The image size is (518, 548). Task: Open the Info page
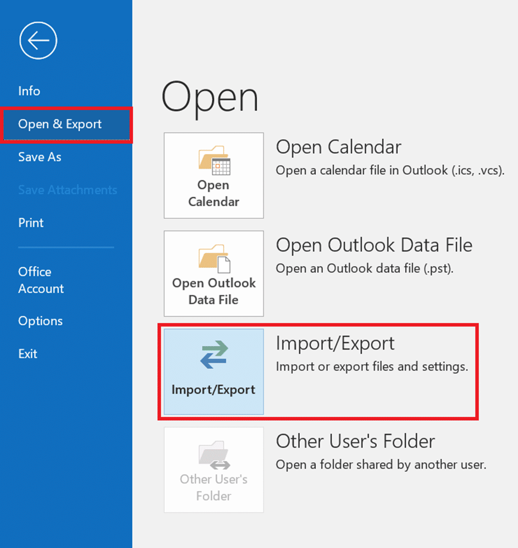click(x=29, y=91)
